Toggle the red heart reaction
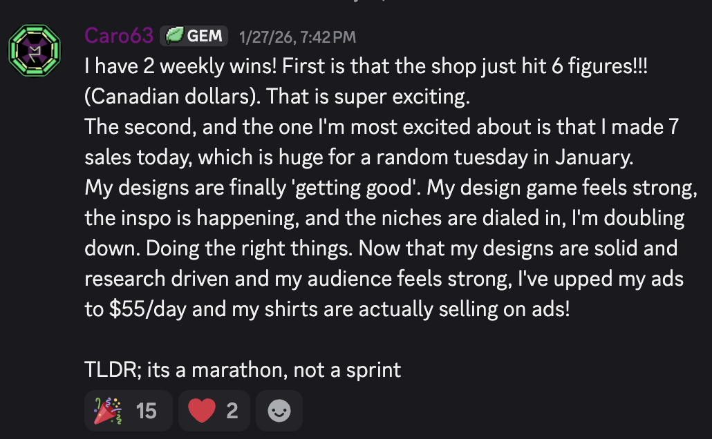 point(214,411)
